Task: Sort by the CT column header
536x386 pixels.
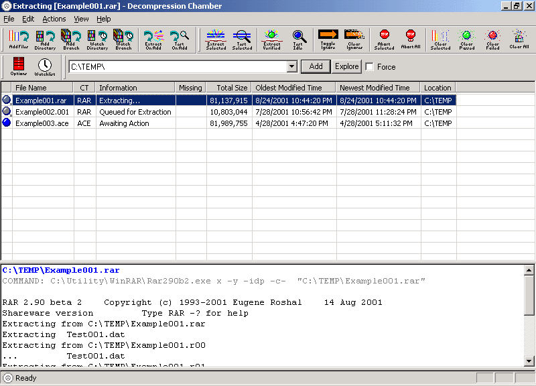Action: click(x=84, y=88)
